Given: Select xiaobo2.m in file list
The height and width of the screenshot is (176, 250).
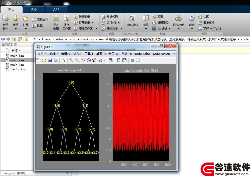Looking at the screenshot, I should (x=18, y=69).
